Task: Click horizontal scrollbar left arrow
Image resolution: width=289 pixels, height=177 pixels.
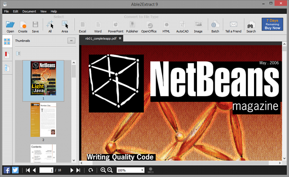Action: coord(81,163)
